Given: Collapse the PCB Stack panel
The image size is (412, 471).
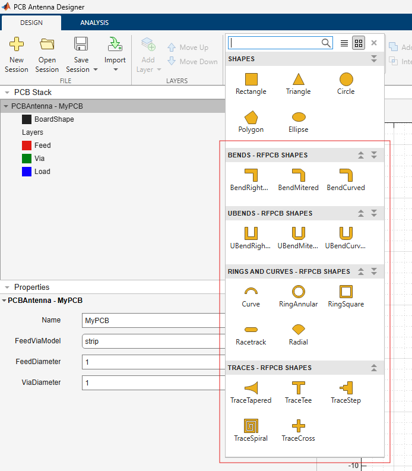Looking at the screenshot, I should (x=7, y=93).
